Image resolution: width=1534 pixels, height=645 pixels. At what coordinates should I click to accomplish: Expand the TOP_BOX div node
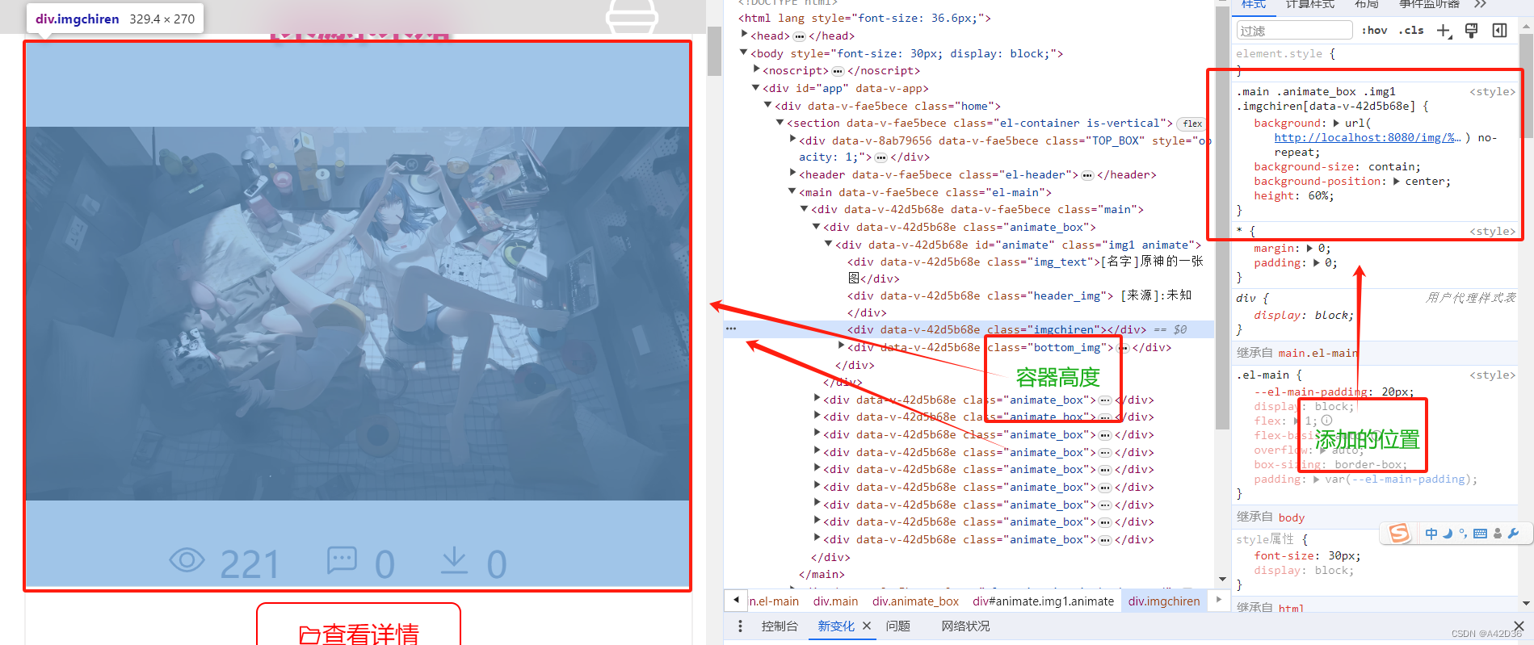[x=792, y=139]
